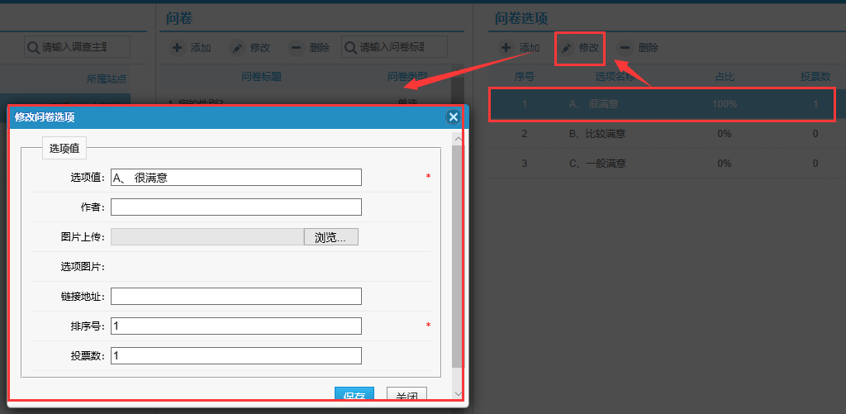This screenshot has width=846, height=414.
Task: Click the 问卷类型 column header
Action: coord(407,77)
